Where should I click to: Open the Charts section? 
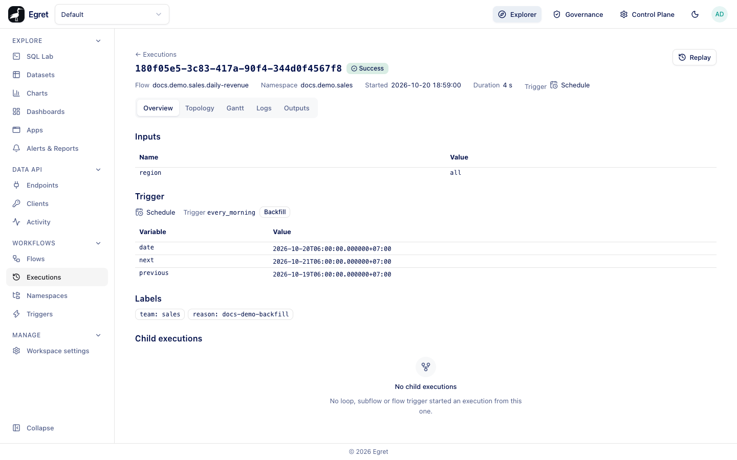tap(57, 93)
